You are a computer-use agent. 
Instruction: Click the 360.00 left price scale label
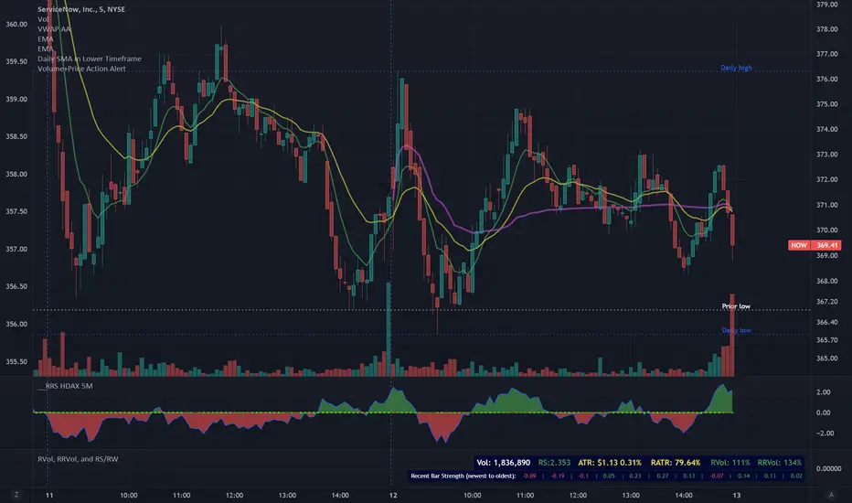pyautogui.click(x=16, y=24)
